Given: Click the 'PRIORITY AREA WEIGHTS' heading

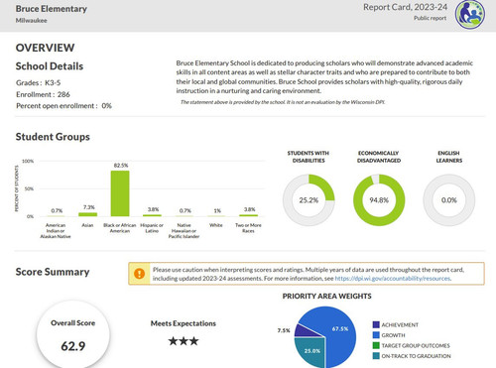Looking at the screenshot, I should click(x=326, y=297).
